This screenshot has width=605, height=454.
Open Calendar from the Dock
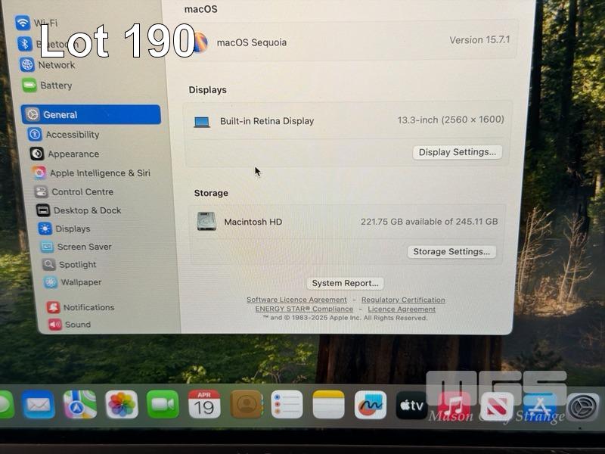tap(204, 404)
